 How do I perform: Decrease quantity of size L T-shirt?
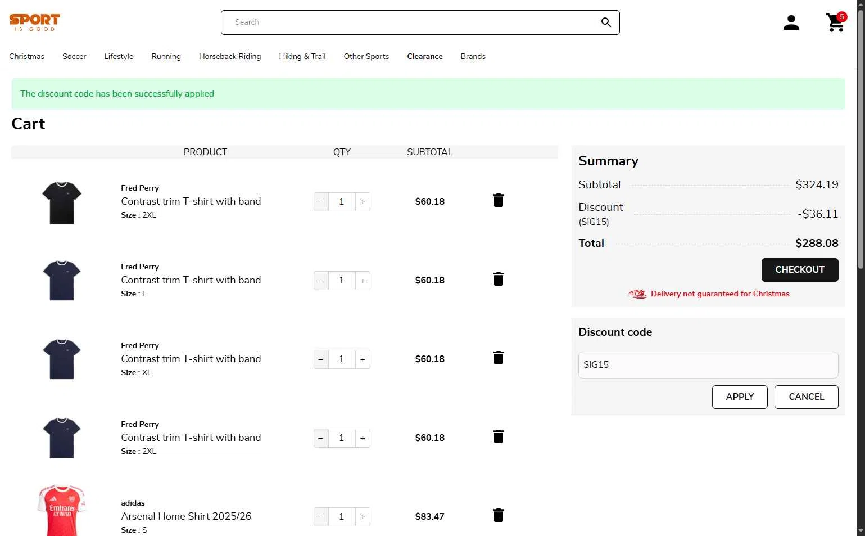tap(321, 281)
